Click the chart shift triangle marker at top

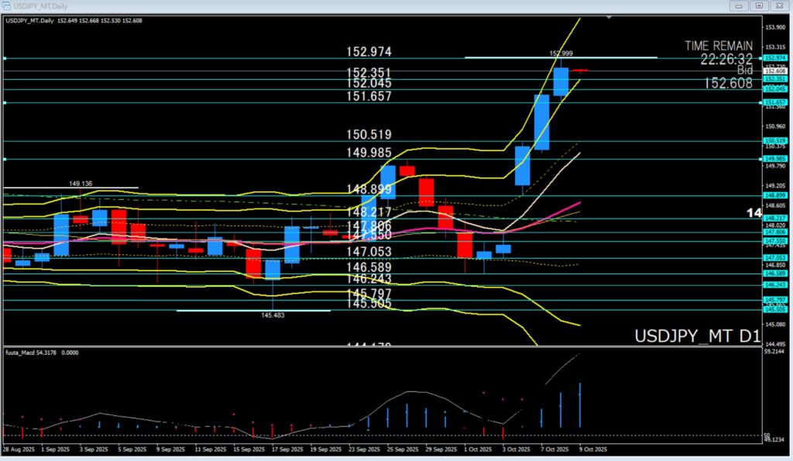pyautogui.click(x=611, y=16)
